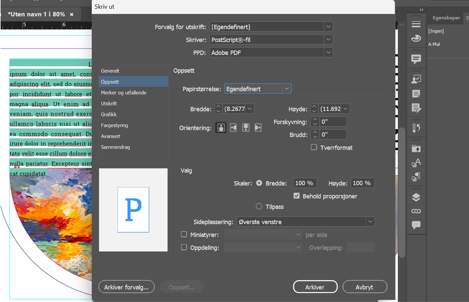The image size is (469, 302).
Task: Go to Merker og utfallende section
Action: click(x=133, y=93)
